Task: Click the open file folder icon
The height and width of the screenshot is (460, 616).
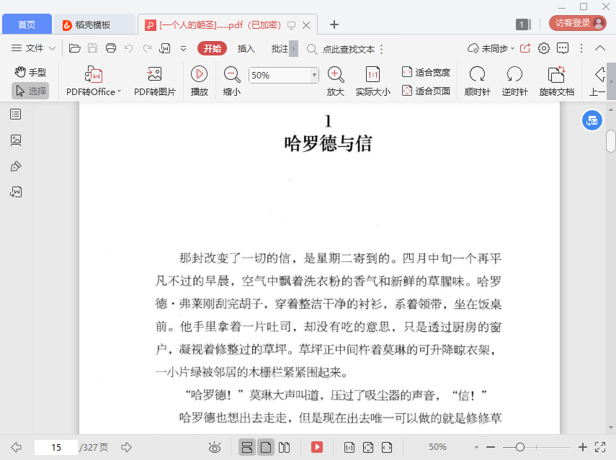Action: 75,48
